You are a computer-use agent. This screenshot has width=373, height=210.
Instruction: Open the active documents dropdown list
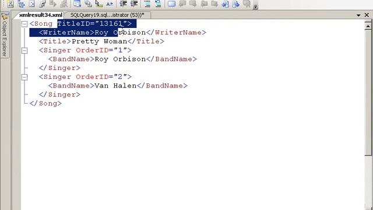pyautogui.click(x=358, y=15)
